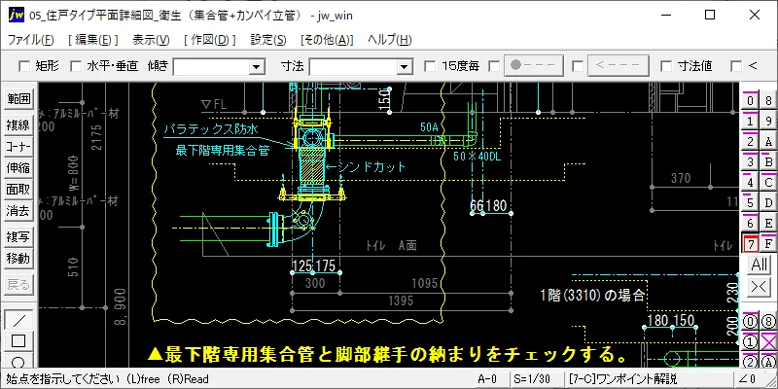
Task: Click the layer × button below All
Action: coord(760,287)
